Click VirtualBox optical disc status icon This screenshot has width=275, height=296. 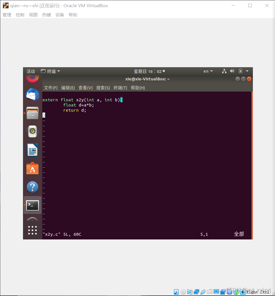pyautogui.click(x=183, y=292)
